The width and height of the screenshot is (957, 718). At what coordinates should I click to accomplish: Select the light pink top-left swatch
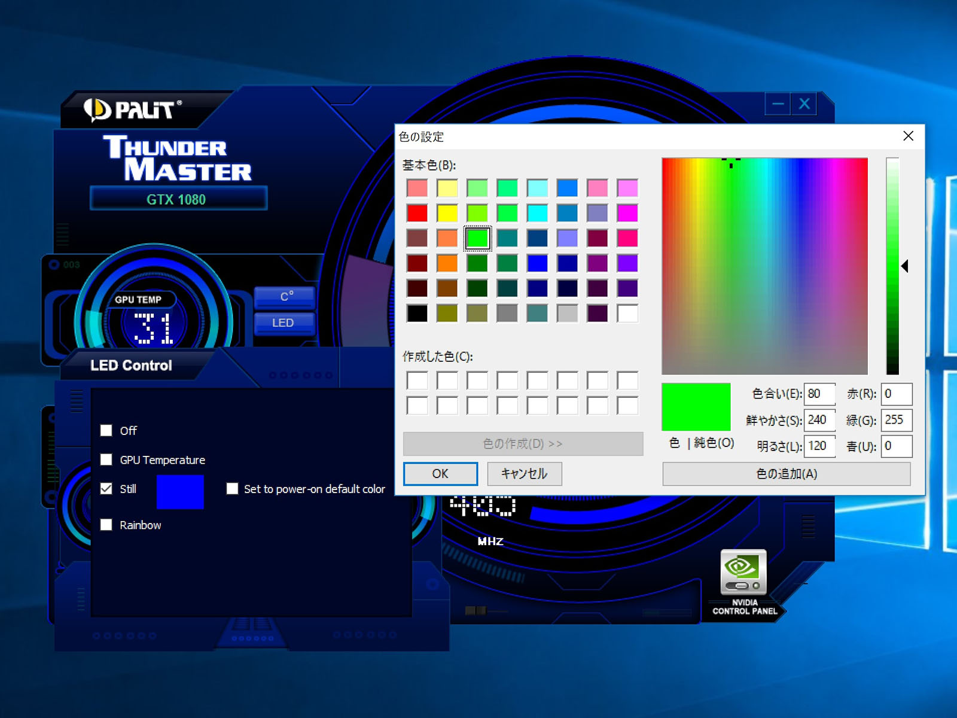(x=417, y=188)
